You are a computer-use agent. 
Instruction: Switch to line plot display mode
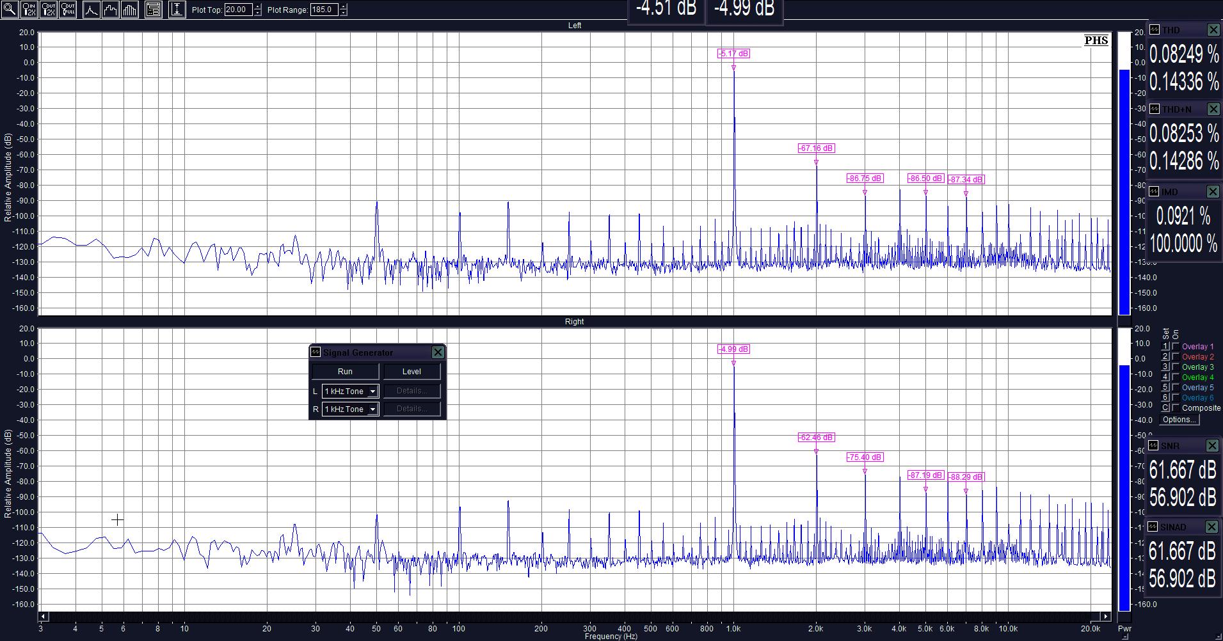92,10
